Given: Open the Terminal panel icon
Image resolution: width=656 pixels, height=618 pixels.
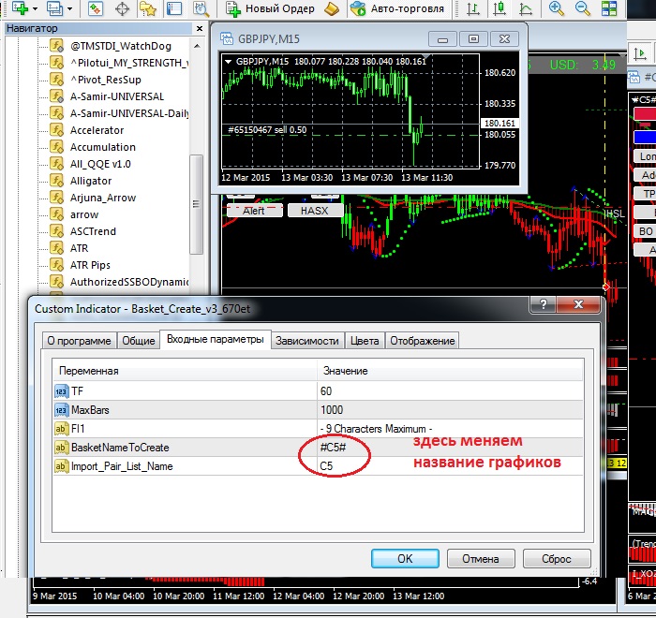Looking at the screenshot, I should (174, 8).
